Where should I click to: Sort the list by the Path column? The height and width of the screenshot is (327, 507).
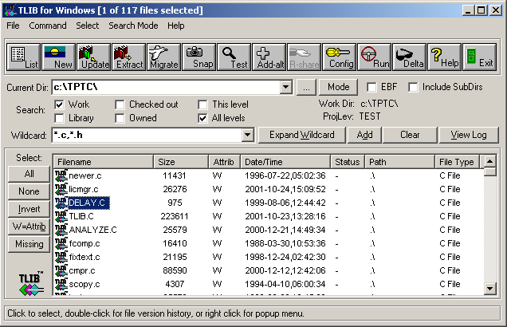point(399,162)
